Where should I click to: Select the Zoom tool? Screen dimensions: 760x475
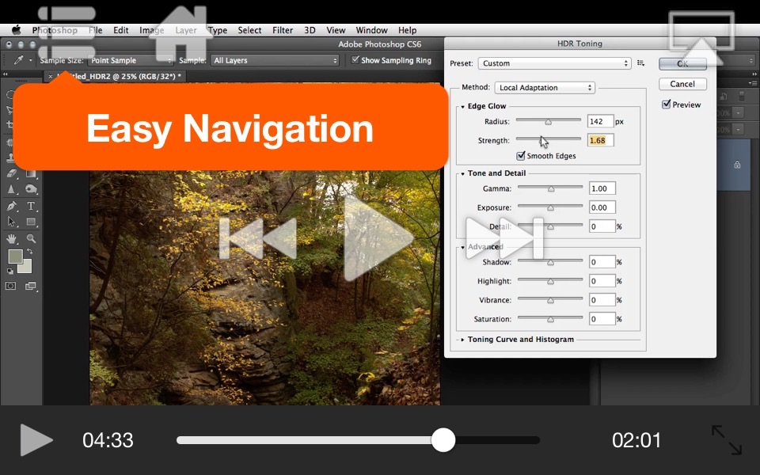tap(31, 238)
